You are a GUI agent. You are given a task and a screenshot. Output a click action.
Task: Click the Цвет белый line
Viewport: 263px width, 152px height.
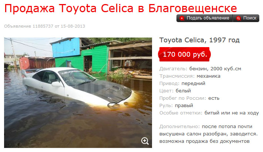(175, 91)
